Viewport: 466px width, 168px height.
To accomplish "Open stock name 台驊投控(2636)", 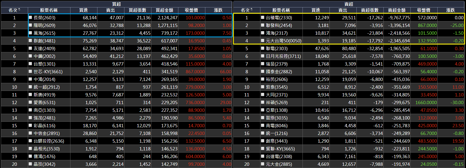I will (x=49, y=141).
